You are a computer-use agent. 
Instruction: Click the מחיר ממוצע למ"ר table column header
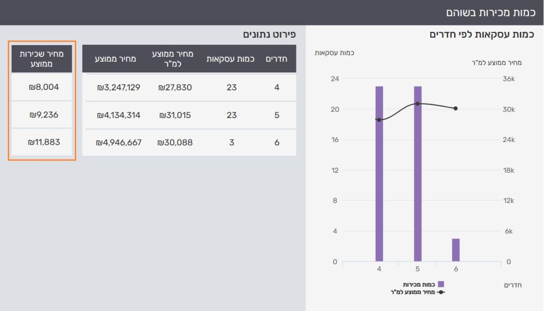[x=175, y=58]
